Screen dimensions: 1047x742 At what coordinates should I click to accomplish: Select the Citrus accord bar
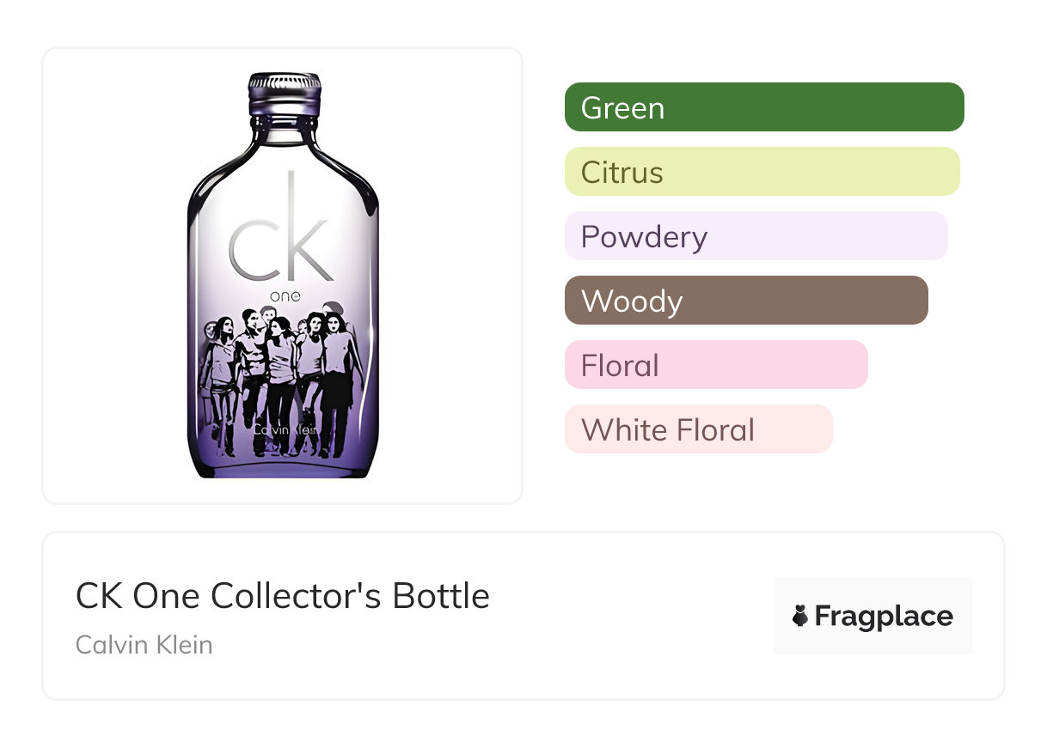762,172
